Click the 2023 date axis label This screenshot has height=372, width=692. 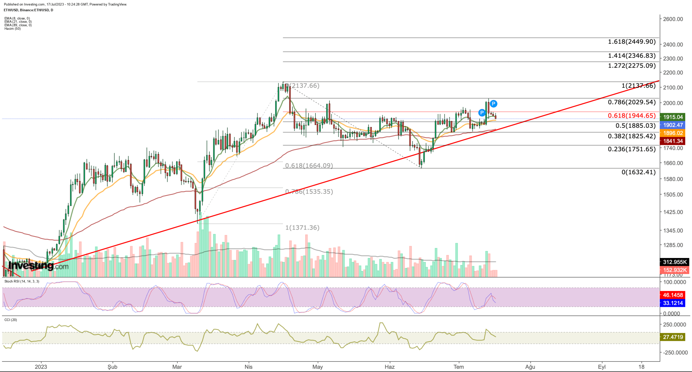coord(41,367)
